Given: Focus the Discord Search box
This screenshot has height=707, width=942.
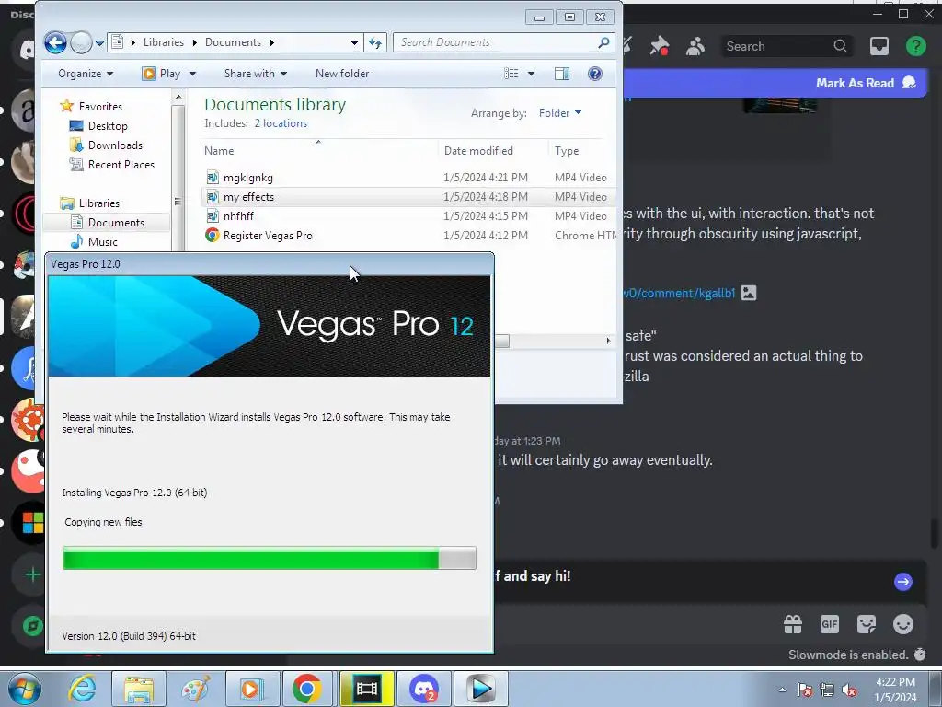Looking at the screenshot, I should point(787,46).
